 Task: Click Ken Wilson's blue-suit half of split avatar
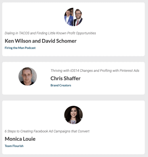click(69, 17)
